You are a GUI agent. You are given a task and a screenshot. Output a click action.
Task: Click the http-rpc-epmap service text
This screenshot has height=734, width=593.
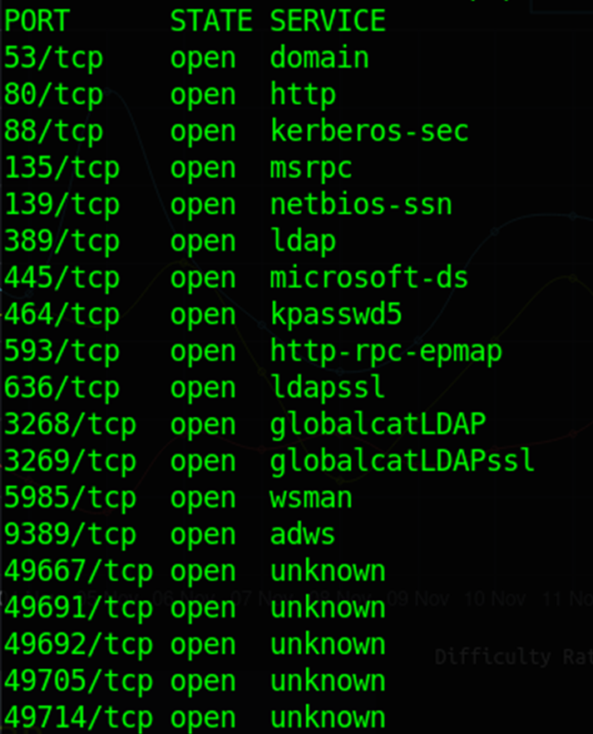click(386, 352)
